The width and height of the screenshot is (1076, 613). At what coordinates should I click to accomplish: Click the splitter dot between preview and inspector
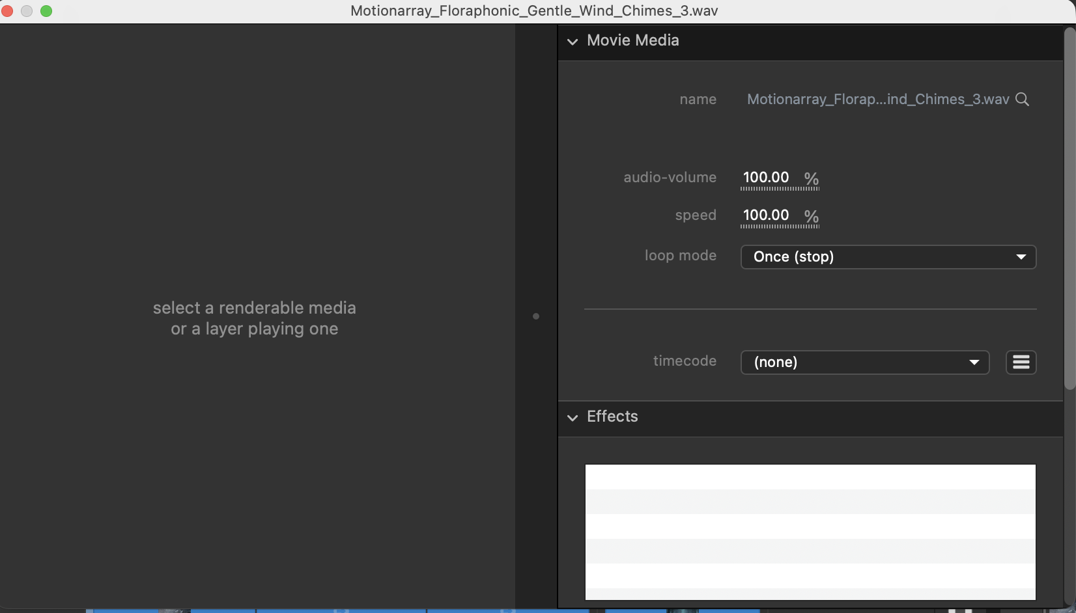click(x=536, y=316)
